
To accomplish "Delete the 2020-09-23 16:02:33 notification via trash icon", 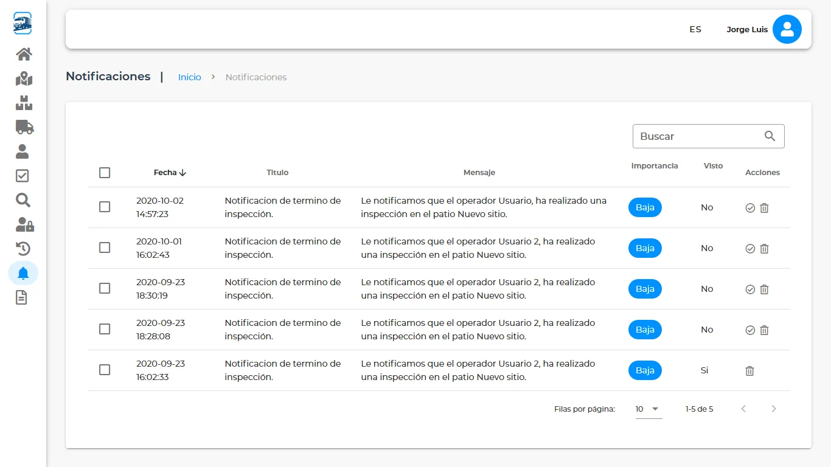I will tap(749, 370).
